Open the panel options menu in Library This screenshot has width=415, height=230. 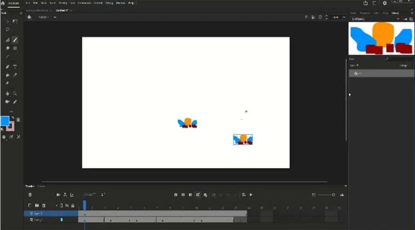[412, 13]
